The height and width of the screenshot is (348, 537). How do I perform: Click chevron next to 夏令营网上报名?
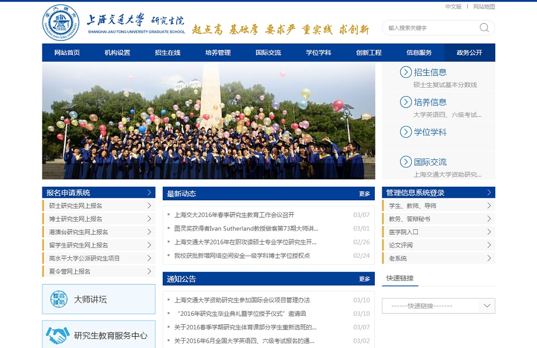point(149,271)
